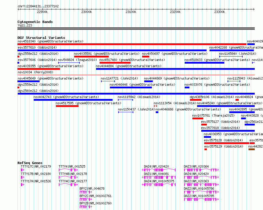Select esv3575127 (Uddin2014) label
Screen dimensions: 263x210
220,122
